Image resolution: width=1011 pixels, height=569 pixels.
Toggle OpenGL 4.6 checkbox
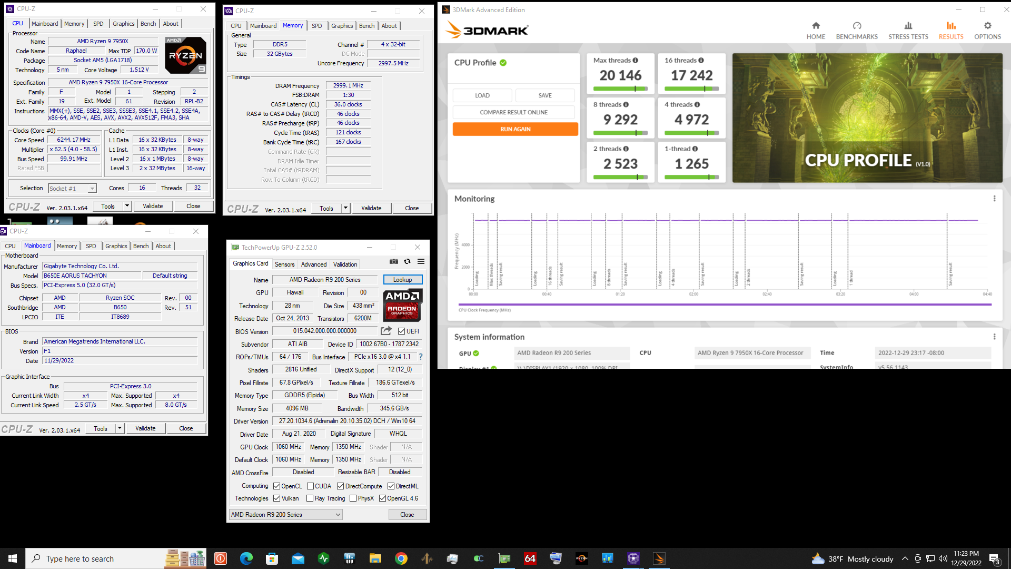[383, 498]
